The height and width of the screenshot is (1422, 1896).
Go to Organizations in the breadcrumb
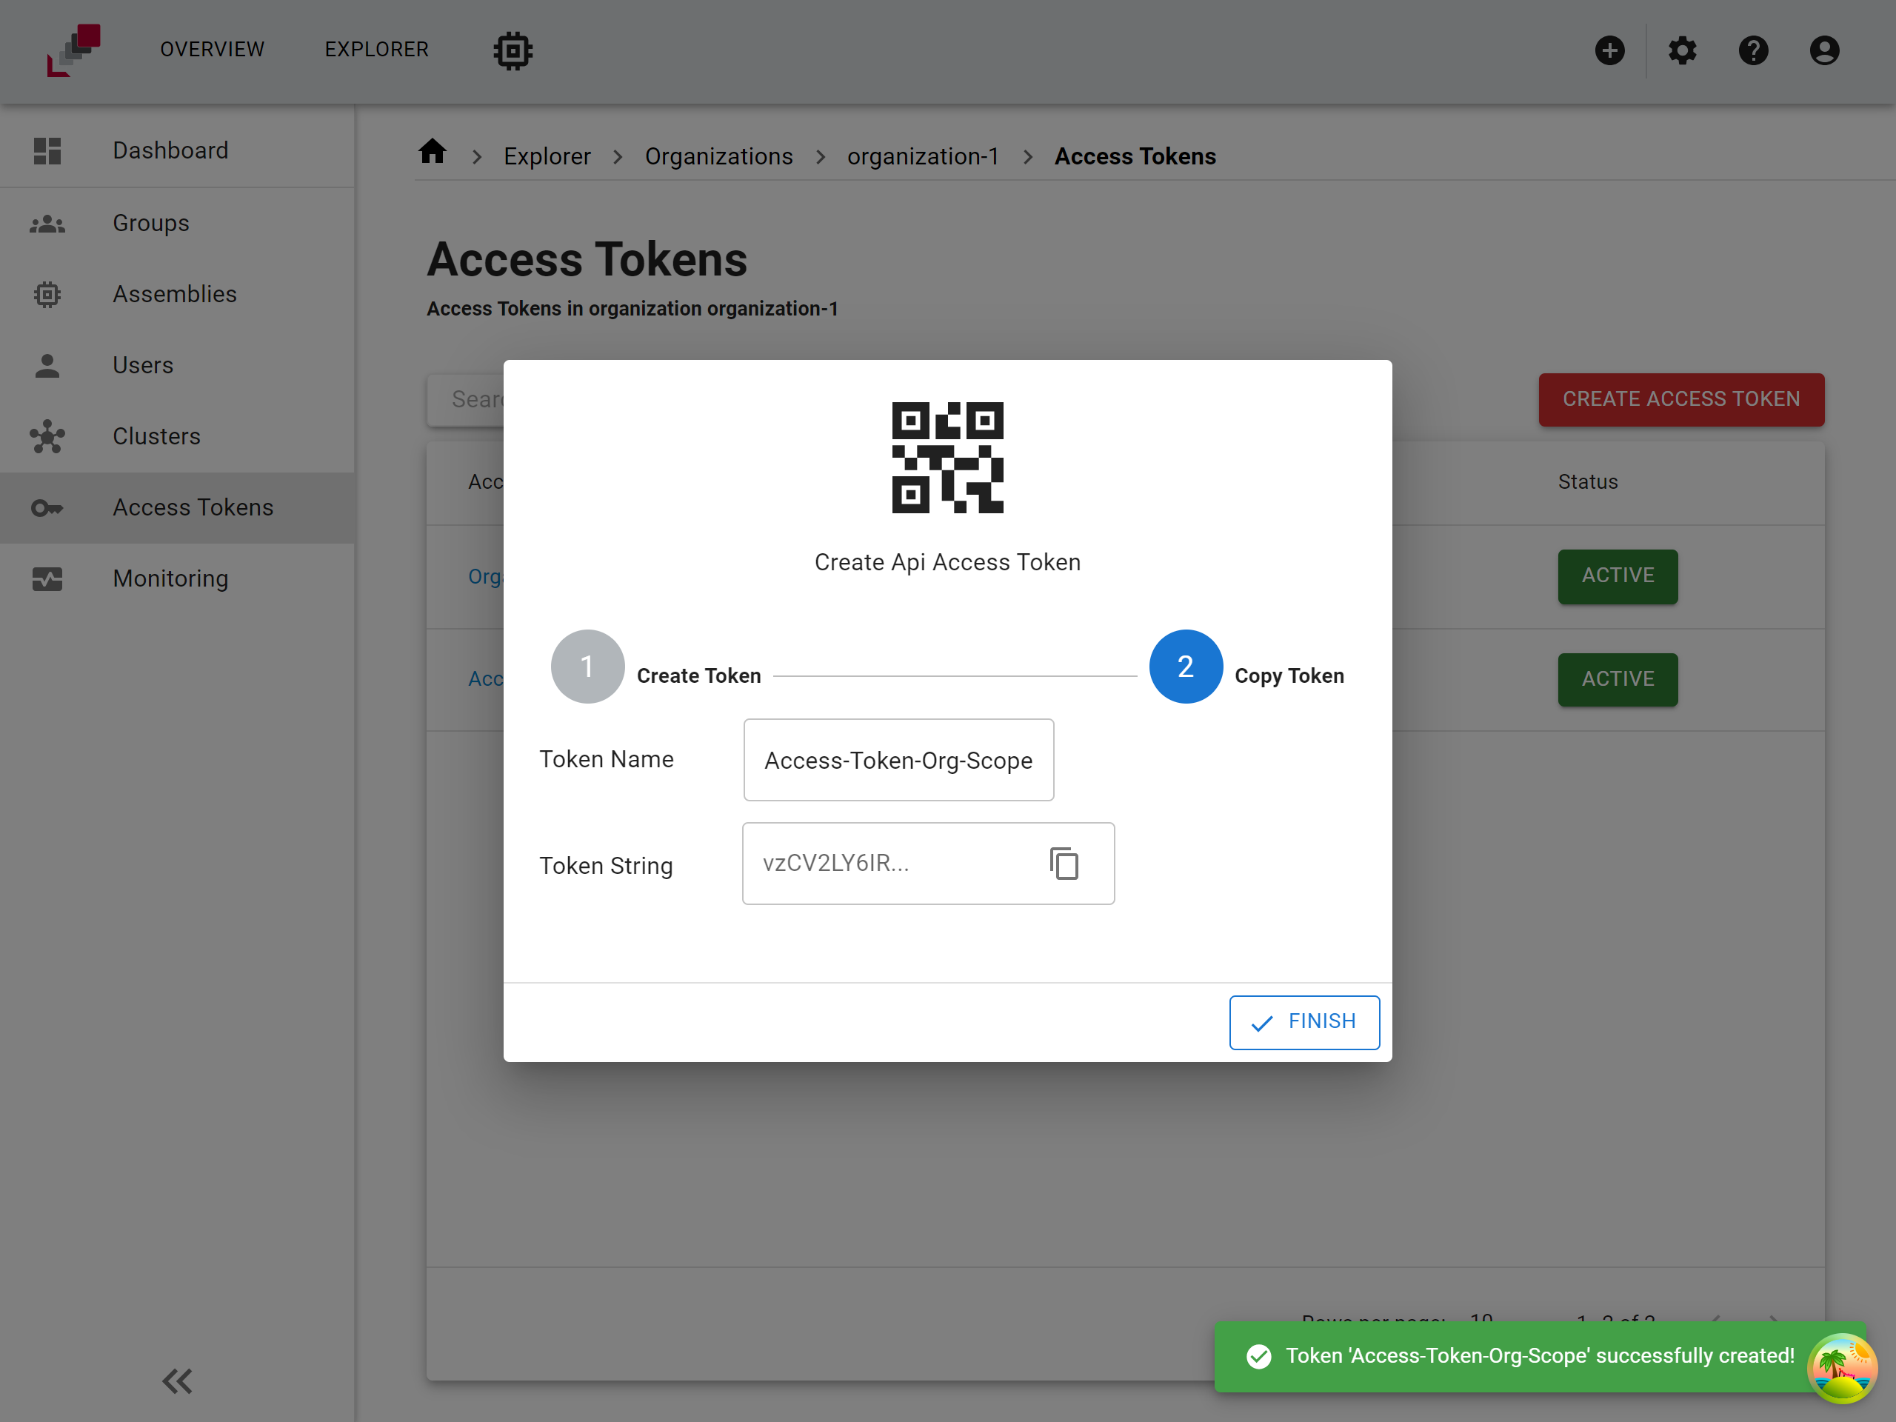[718, 156]
